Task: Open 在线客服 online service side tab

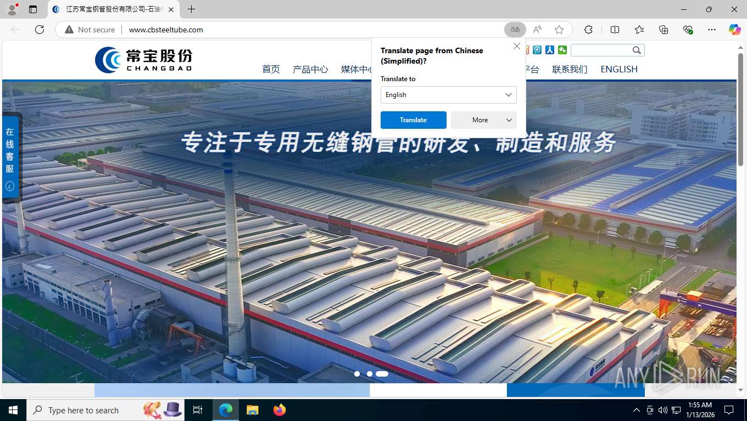Action: (10, 150)
